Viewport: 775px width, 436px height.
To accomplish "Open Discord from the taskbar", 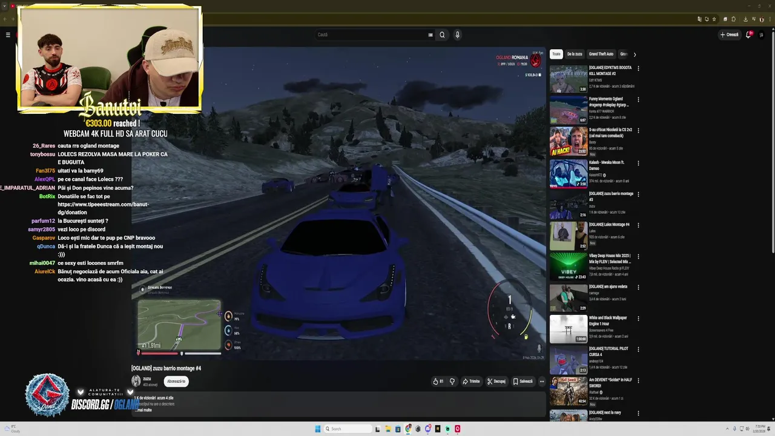I will click(427, 429).
